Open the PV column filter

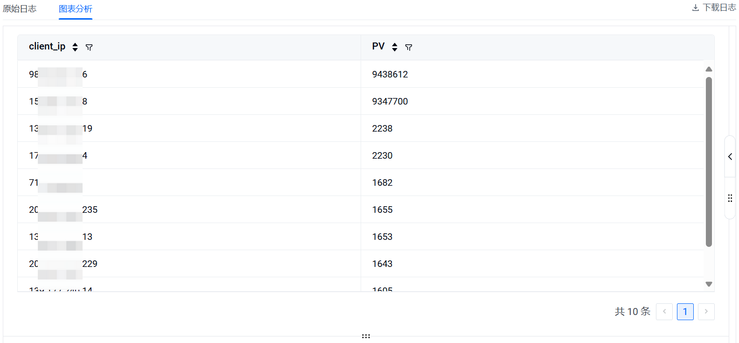pyautogui.click(x=409, y=47)
